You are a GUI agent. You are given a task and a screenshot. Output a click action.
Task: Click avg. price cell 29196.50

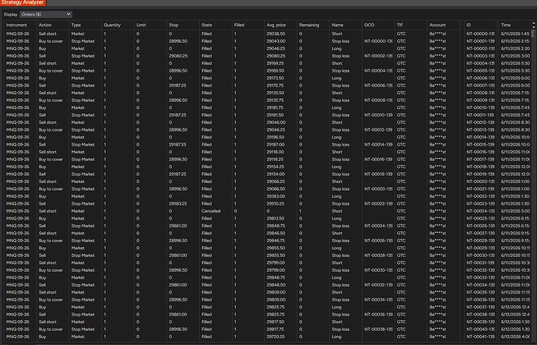(x=276, y=137)
